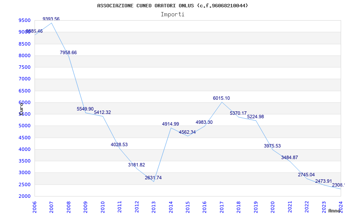The image size is (345, 215).
Task: Click the 2011 x-axis year label
Action: (120, 207)
